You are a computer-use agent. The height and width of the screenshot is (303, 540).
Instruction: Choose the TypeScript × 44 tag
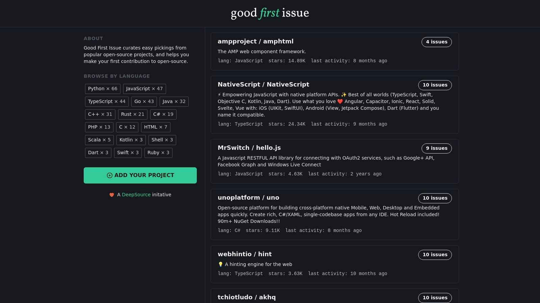pyautogui.click(x=107, y=102)
